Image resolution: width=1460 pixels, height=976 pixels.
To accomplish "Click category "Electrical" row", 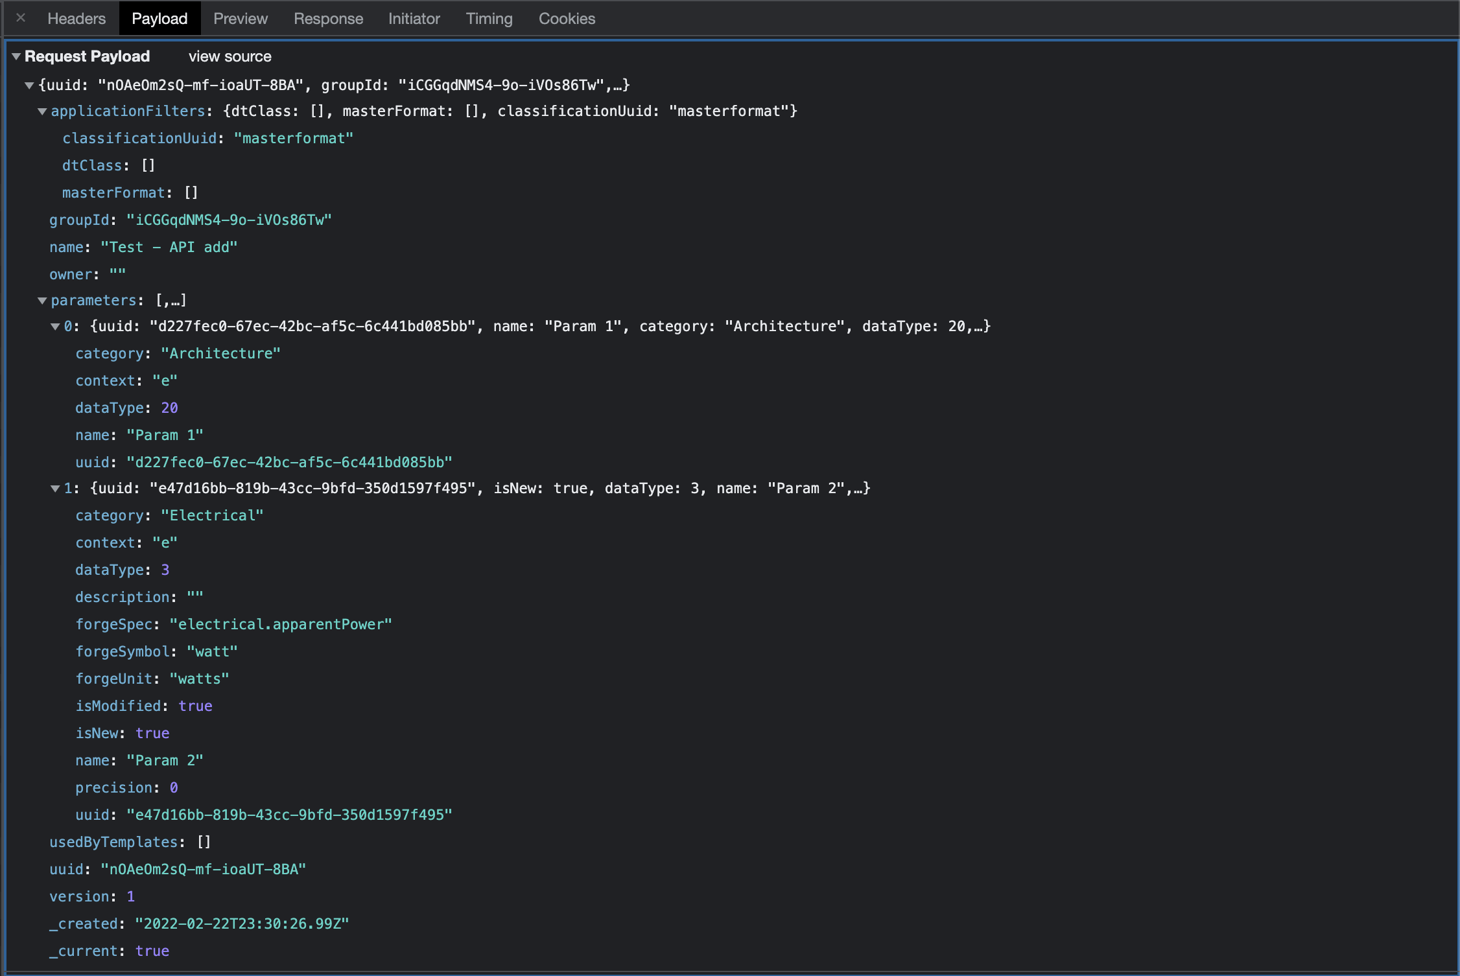I will point(169,516).
